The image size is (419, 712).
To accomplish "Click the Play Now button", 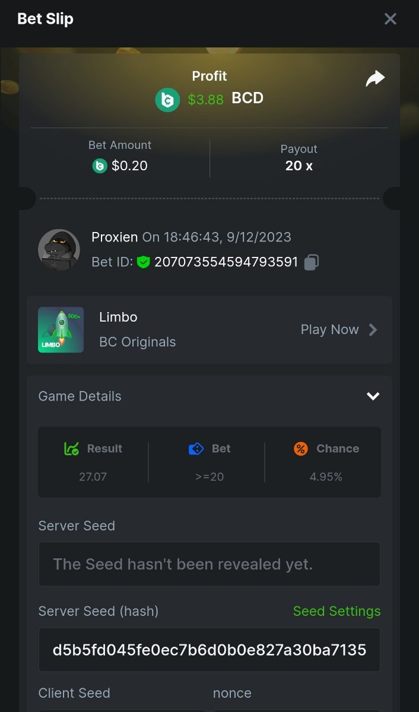I will [330, 330].
